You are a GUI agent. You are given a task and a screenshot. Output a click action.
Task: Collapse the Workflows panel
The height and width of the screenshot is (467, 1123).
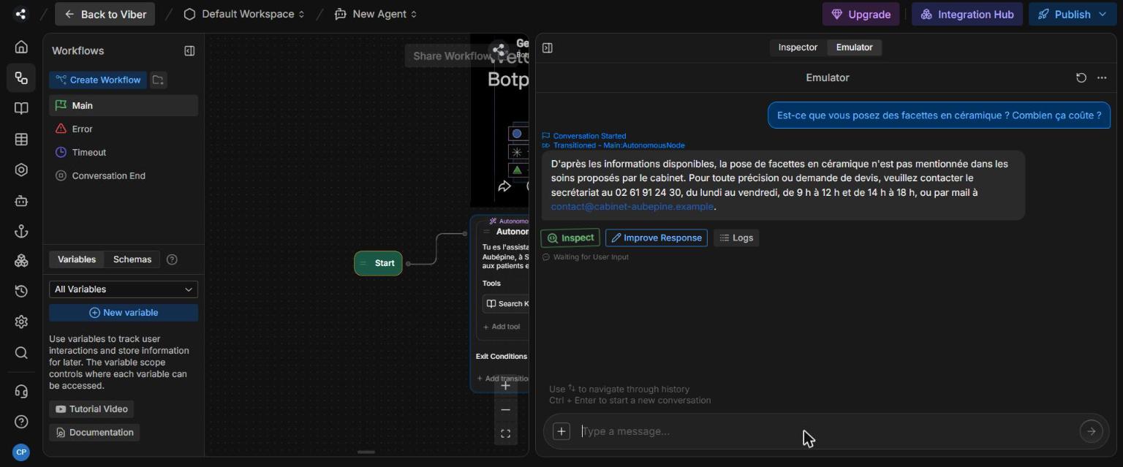(x=189, y=50)
